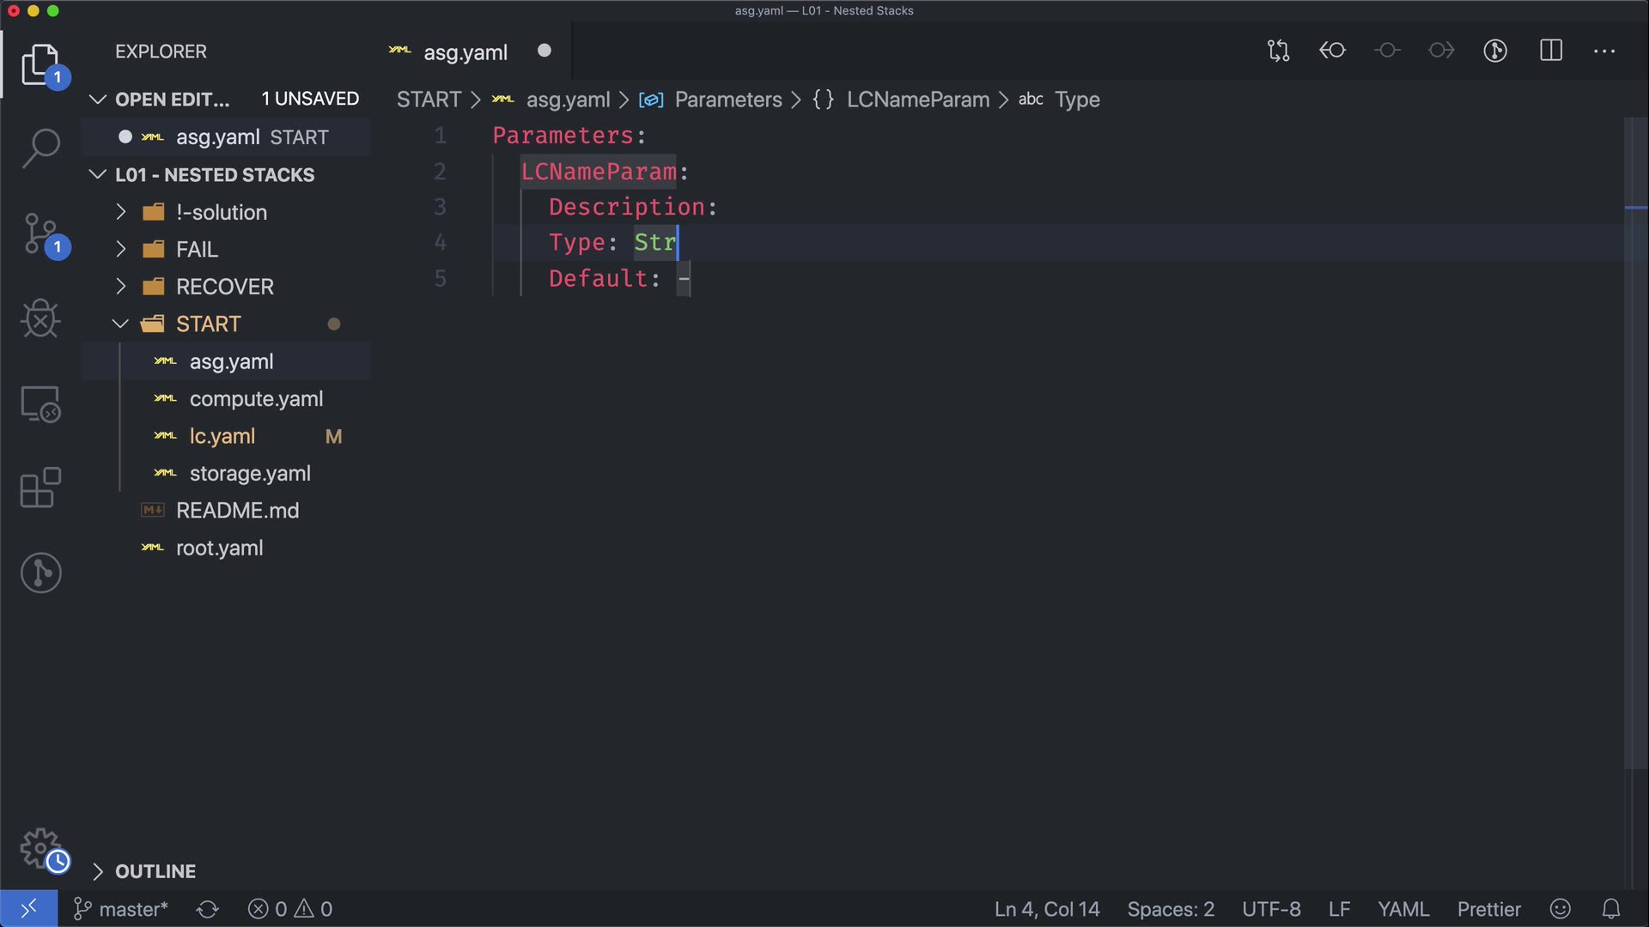This screenshot has height=927, width=1649.
Task: Open the Remote Explorer view
Action: point(40,403)
